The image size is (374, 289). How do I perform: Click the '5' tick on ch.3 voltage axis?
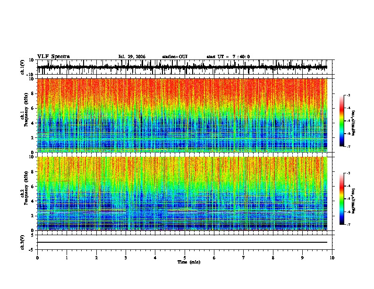[33, 235]
